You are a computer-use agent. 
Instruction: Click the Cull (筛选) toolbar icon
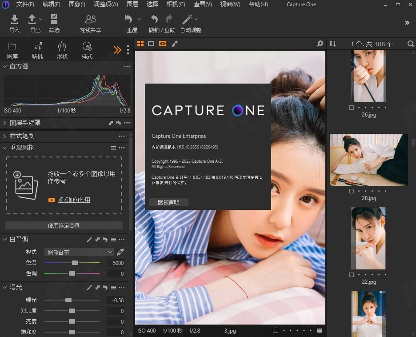pyautogui.click(x=54, y=20)
